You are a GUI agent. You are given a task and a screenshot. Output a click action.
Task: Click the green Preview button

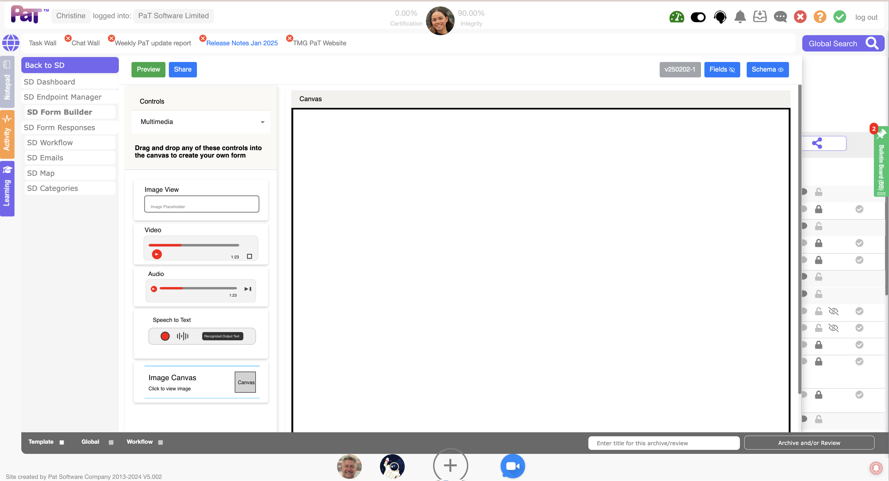point(148,69)
